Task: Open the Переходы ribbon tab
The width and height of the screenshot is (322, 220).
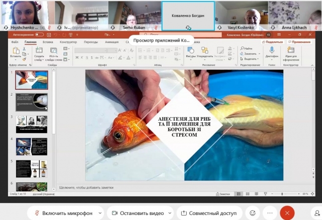Action: pyautogui.click(x=91, y=42)
